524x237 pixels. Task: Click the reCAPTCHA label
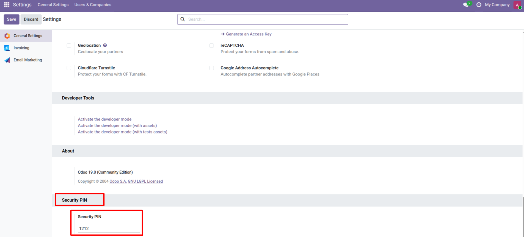[232, 45]
